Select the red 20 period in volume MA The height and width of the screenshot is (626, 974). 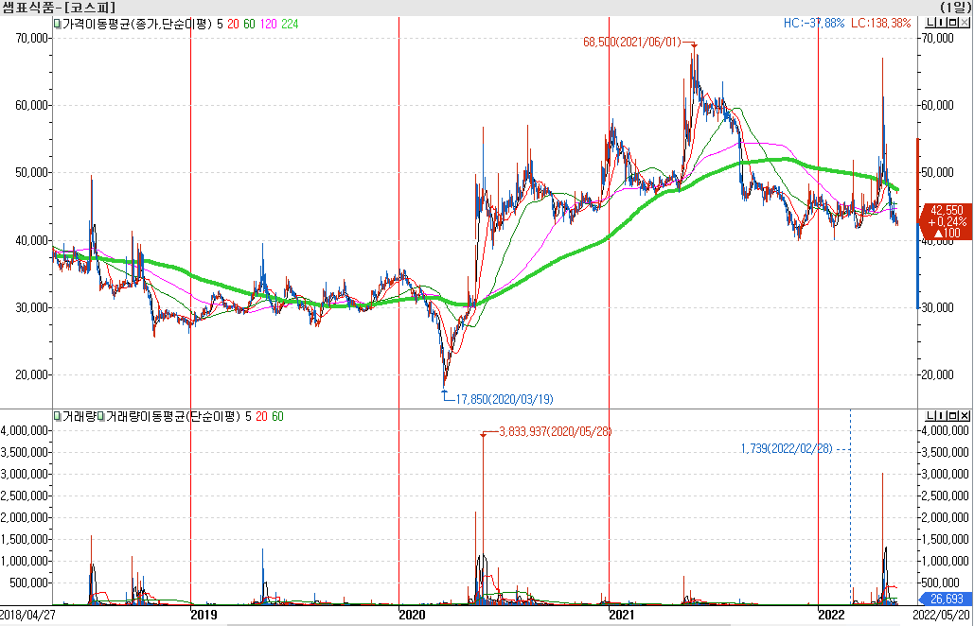pos(261,416)
